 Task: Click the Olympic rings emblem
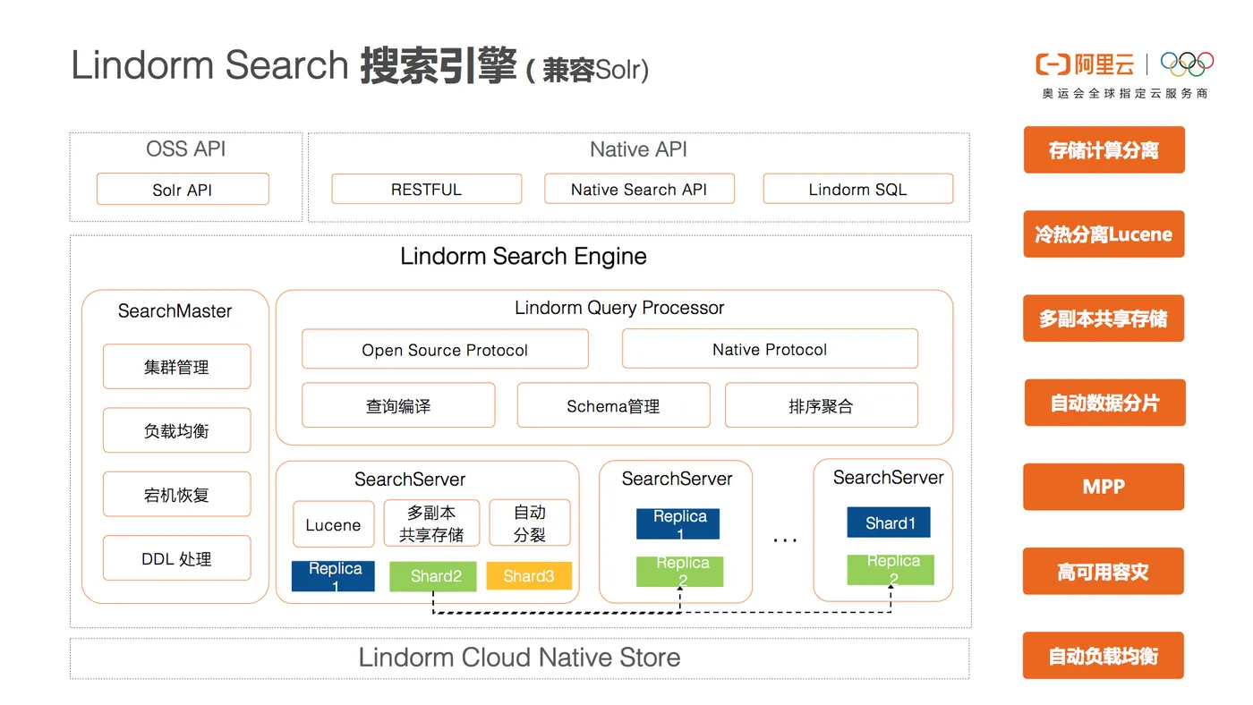(1187, 64)
